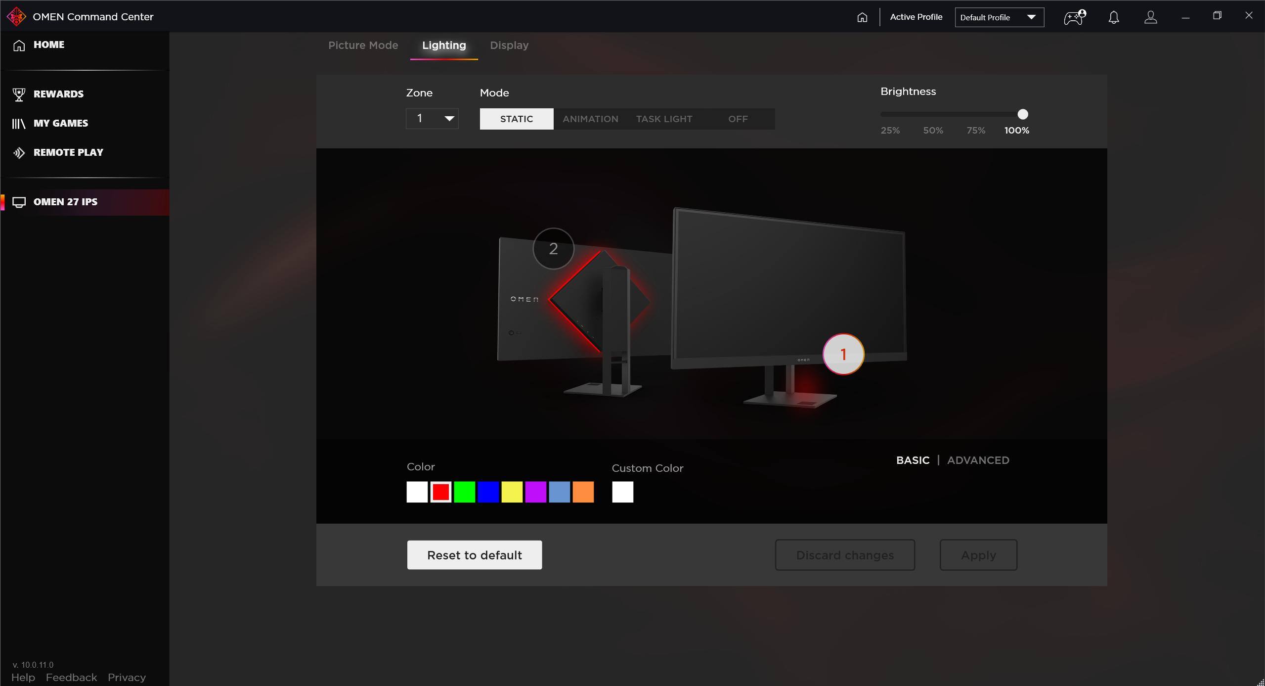1265x686 pixels.
Task: Open the Display tab
Action: pos(509,46)
